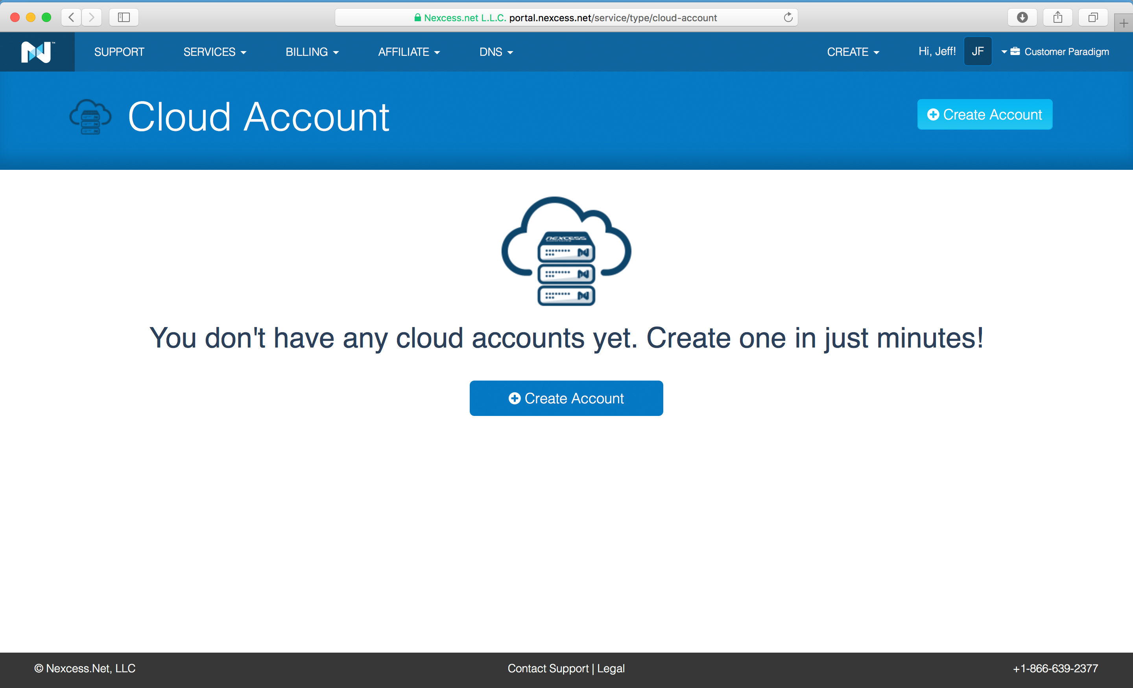Toggle the Safari sidebar button

(124, 17)
